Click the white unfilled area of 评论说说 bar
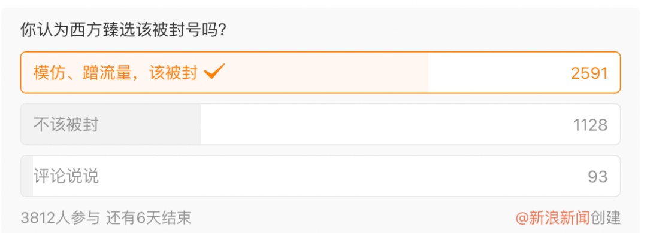 click(x=326, y=176)
